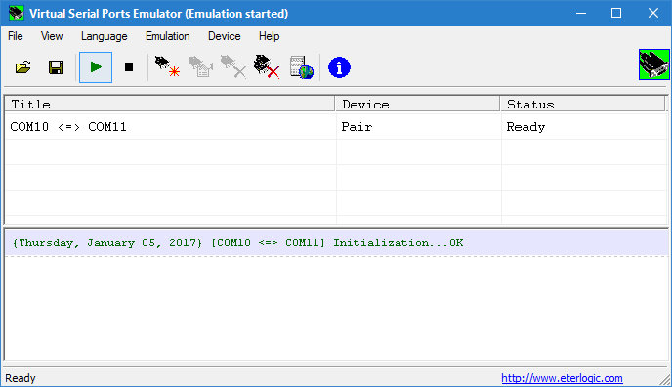This screenshot has height=387, width=672.
Task: Sort by the Title column header
Action: [x=170, y=105]
